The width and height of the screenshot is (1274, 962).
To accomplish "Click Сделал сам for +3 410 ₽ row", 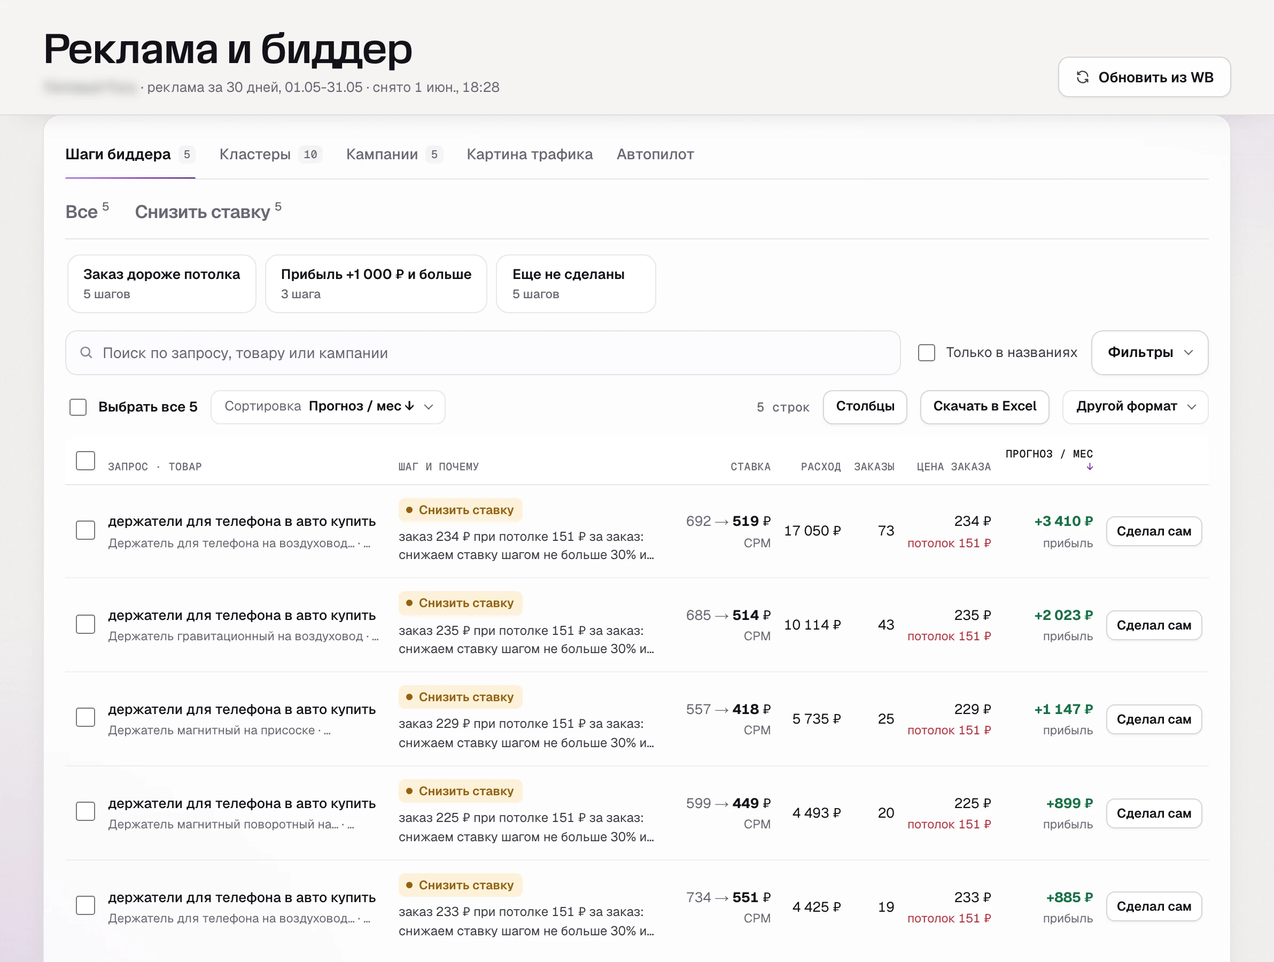I will click(1154, 531).
